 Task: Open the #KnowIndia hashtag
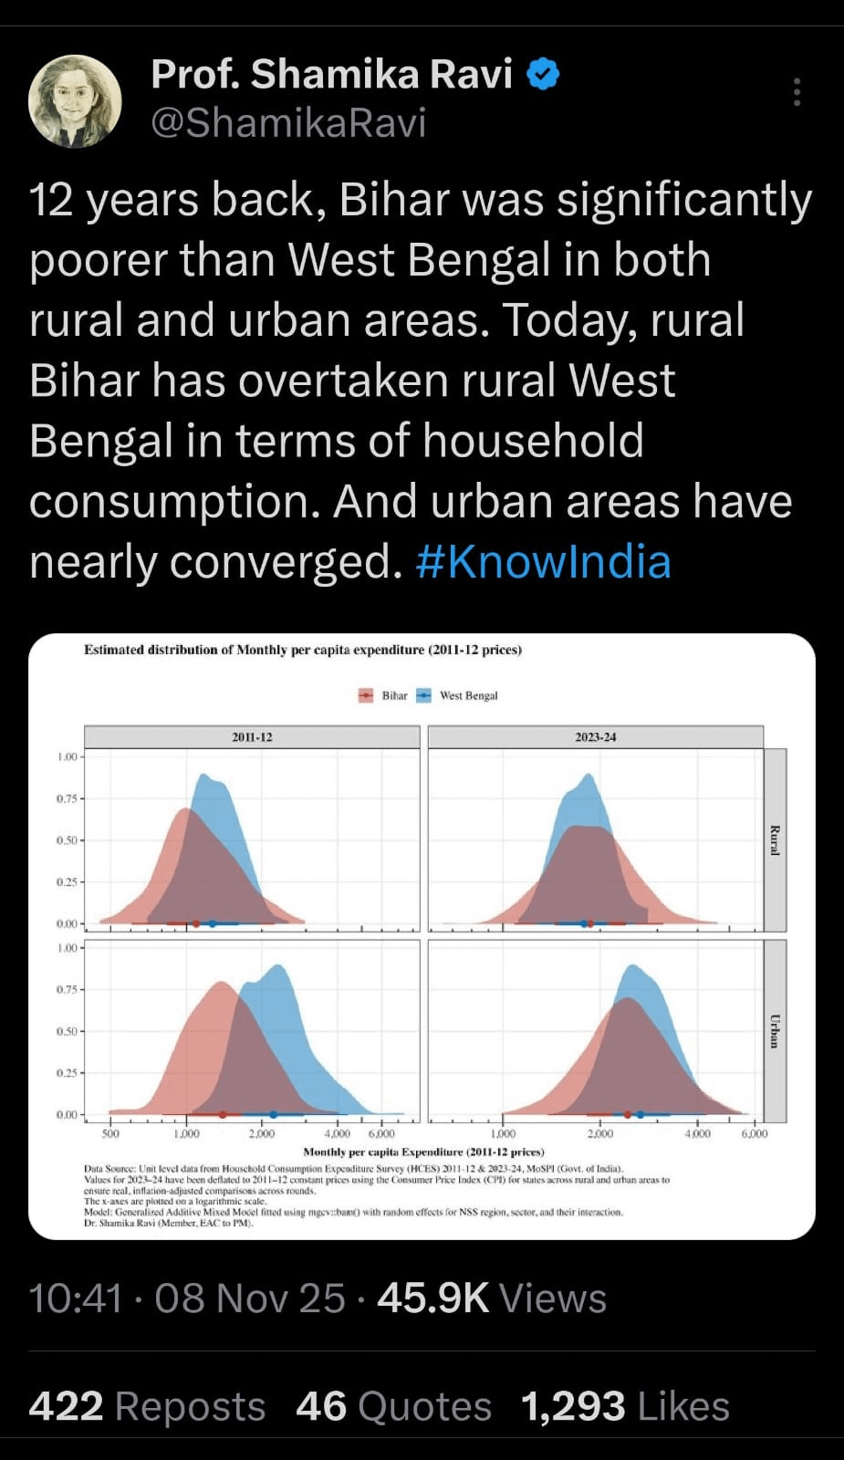click(x=543, y=561)
